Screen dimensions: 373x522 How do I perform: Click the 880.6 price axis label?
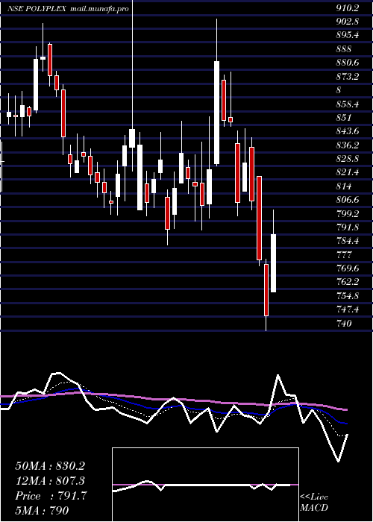[348, 63]
